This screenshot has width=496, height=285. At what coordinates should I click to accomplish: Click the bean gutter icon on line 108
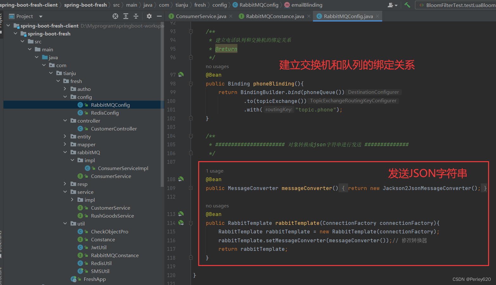181,179
